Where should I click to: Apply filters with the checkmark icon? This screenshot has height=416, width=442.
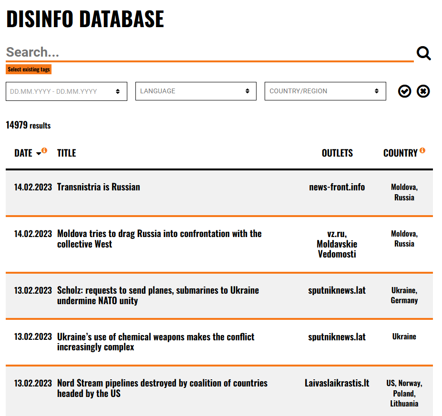click(x=404, y=91)
